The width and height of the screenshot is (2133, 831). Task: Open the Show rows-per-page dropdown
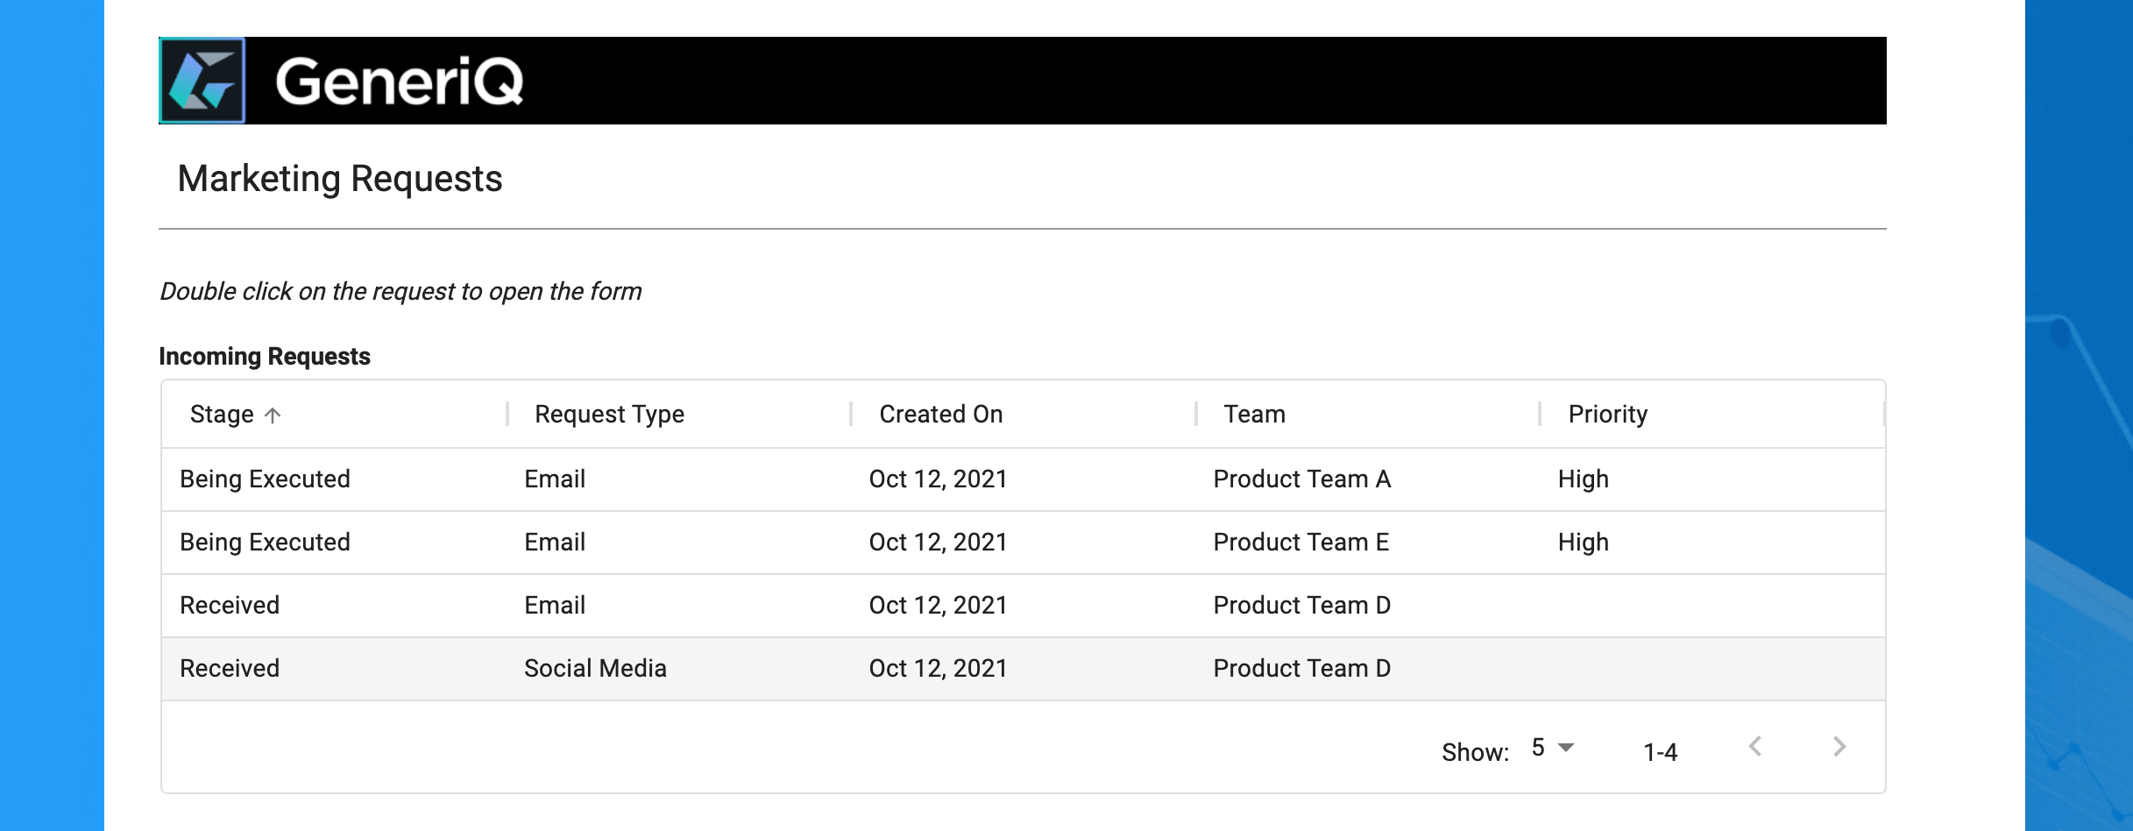(1553, 748)
